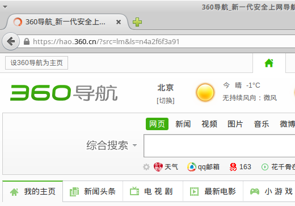Click the film play icon beside 最新电影

[x=194, y=192]
